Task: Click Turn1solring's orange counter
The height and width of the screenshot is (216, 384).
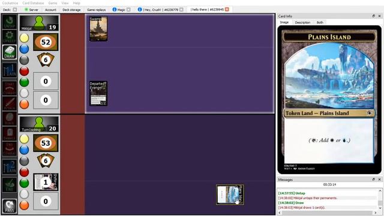Action: click(24, 205)
